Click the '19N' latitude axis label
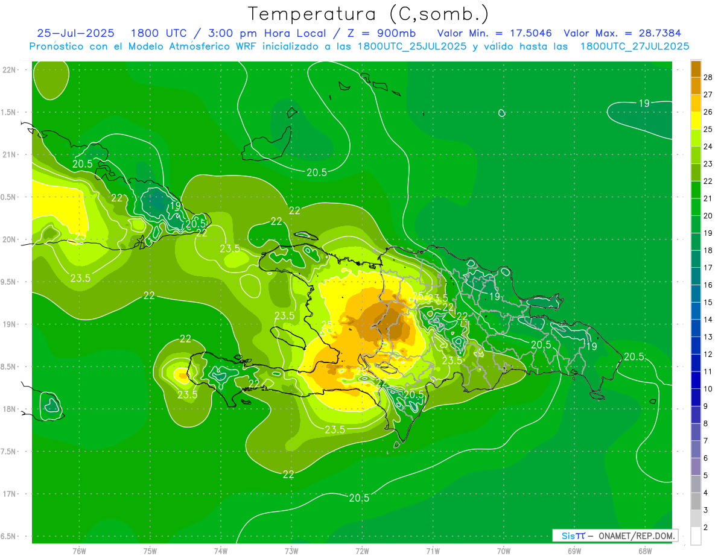 point(9,324)
